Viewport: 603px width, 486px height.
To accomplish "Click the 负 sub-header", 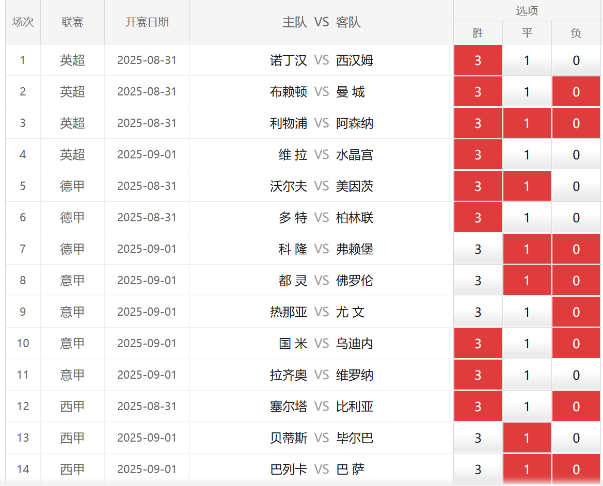I will point(576,33).
